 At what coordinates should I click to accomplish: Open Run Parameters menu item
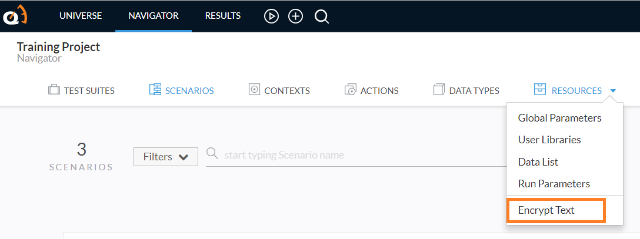point(554,184)
